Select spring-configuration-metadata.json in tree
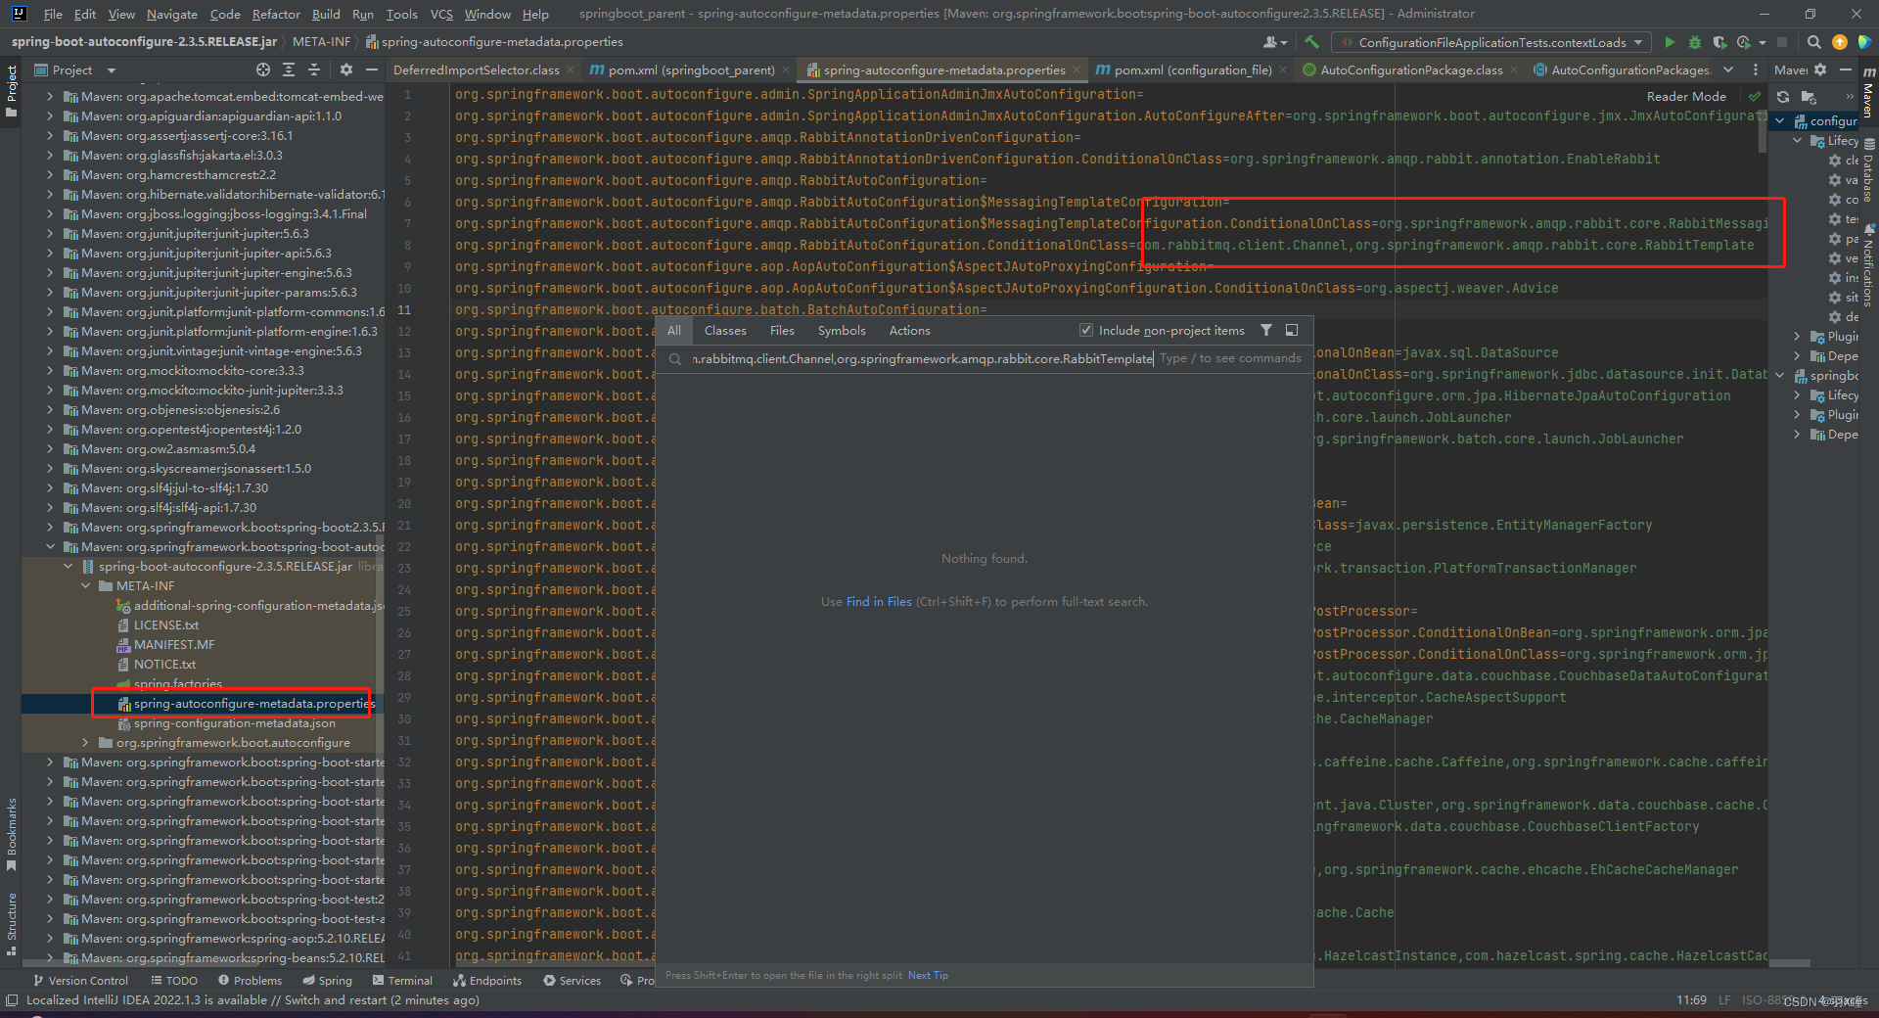1879x1018 pixels. click(x=226, y=723)
